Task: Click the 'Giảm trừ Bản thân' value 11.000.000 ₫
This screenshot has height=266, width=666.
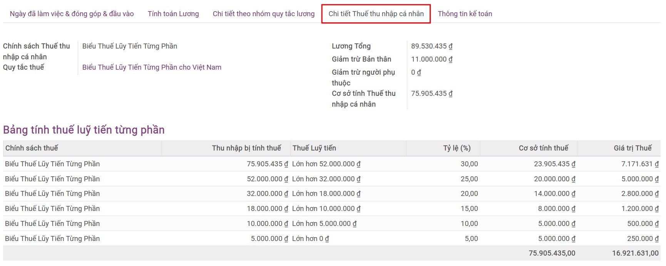Action: tap(432, 59)
